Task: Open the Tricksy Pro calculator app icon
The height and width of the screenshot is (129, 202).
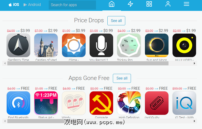Action: [x=129, y=45]
